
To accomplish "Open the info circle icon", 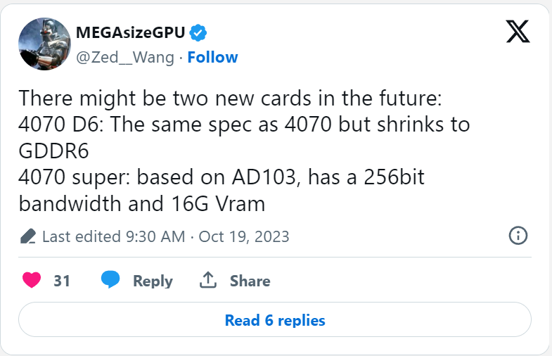I will (x=518, y=236).
